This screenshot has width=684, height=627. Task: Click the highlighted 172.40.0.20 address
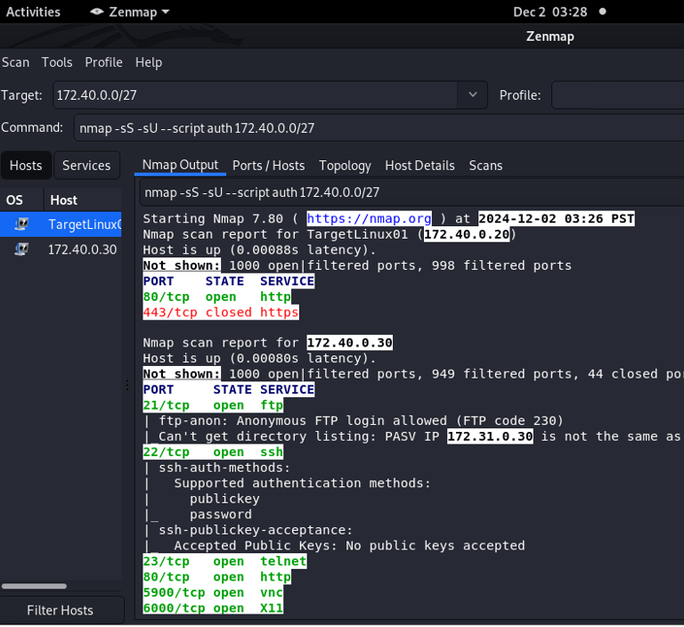coord(467,234)
